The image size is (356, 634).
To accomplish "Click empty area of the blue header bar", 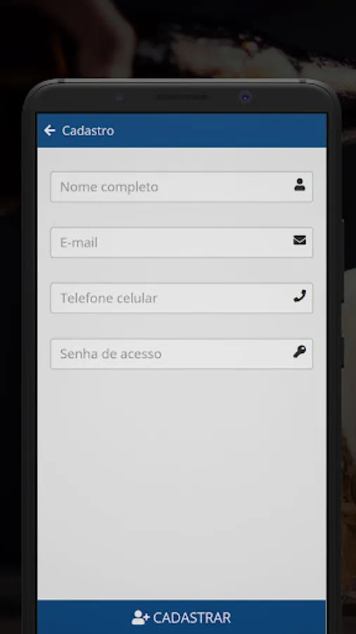I will [222, 130].
